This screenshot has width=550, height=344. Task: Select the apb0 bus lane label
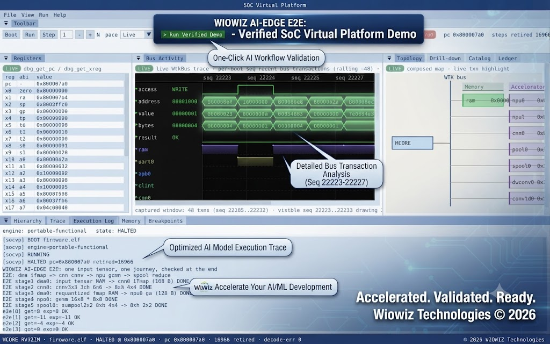coord(144,174)
